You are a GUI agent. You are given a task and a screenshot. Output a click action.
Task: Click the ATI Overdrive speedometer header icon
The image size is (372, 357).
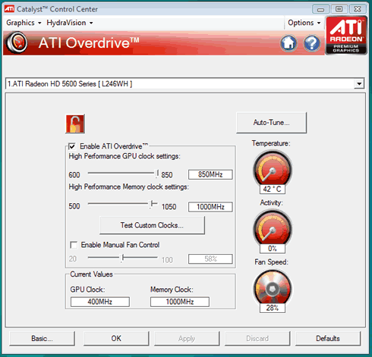(x=17, y=42)
